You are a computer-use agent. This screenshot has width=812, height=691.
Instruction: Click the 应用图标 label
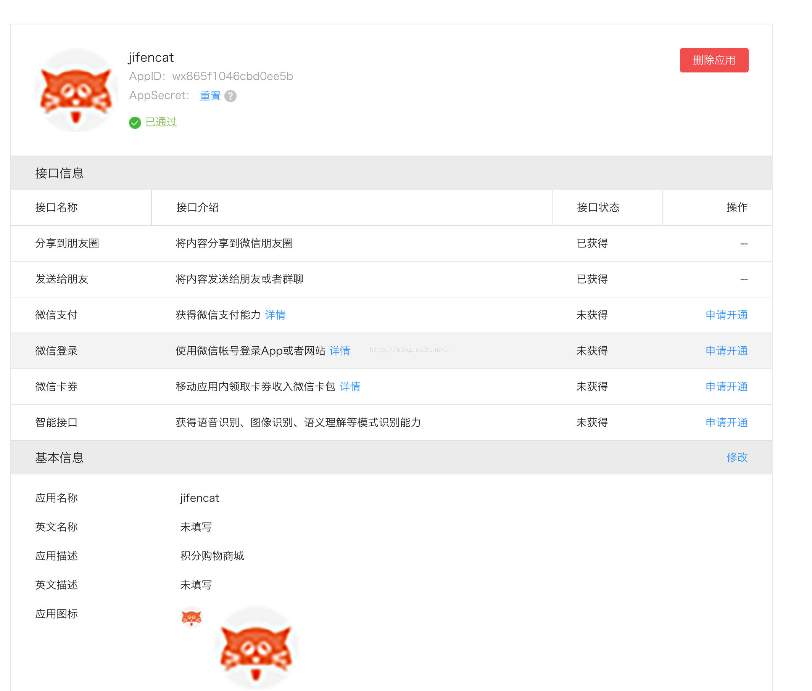click(x=56, y=614)
